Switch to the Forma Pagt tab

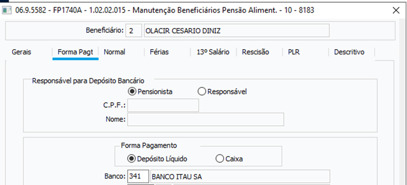tap(75, 52)
